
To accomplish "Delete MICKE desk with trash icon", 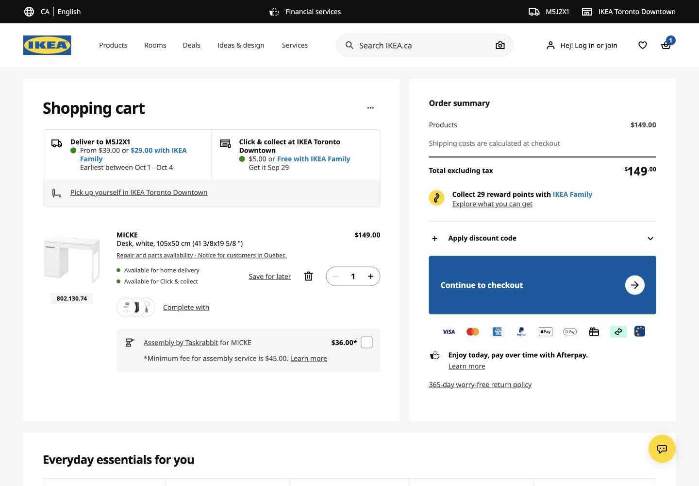I will tap(308, 277).
